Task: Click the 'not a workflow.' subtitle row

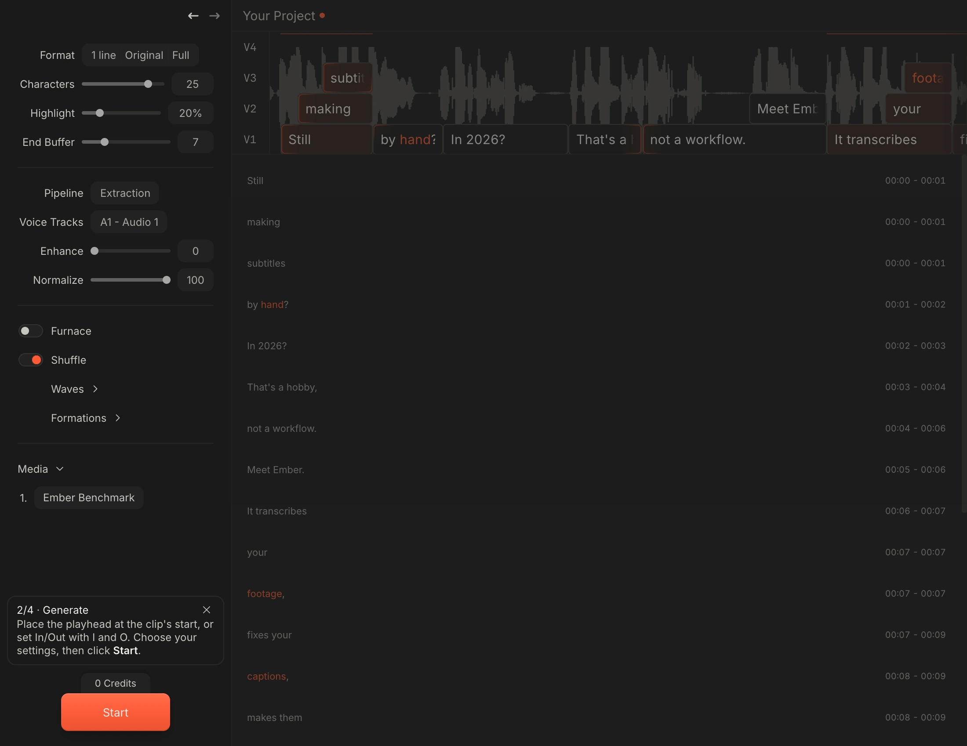Action: point(596,428)
